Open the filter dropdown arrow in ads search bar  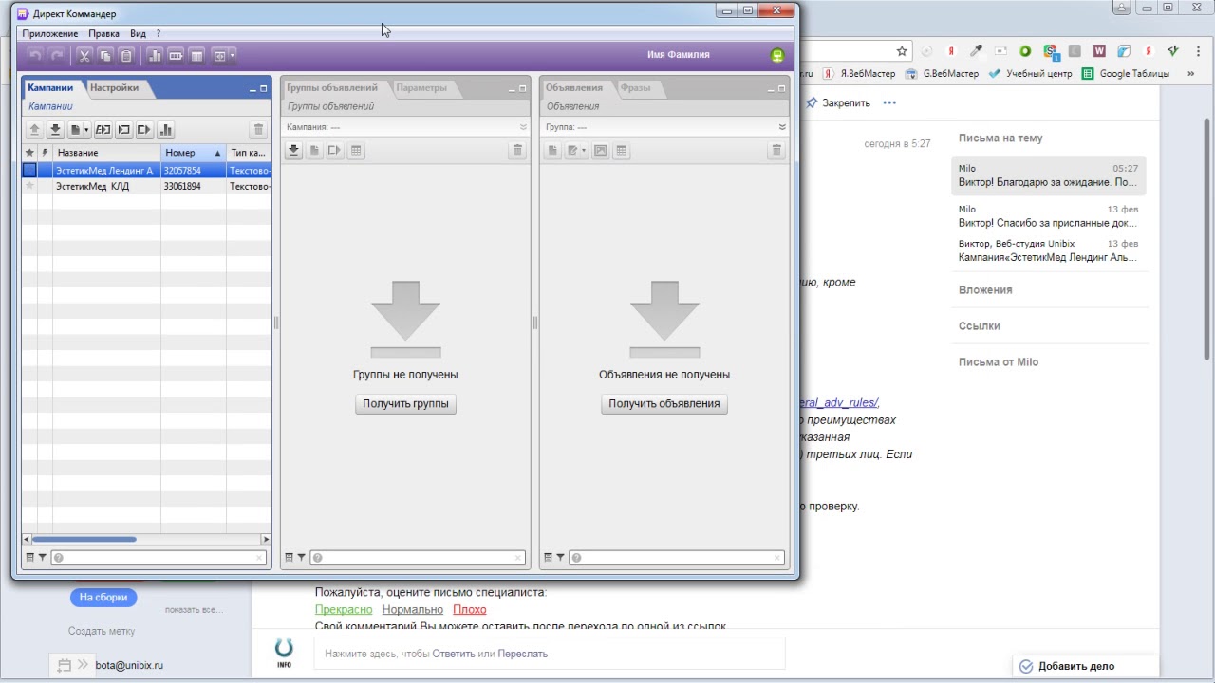pos(560,558)
